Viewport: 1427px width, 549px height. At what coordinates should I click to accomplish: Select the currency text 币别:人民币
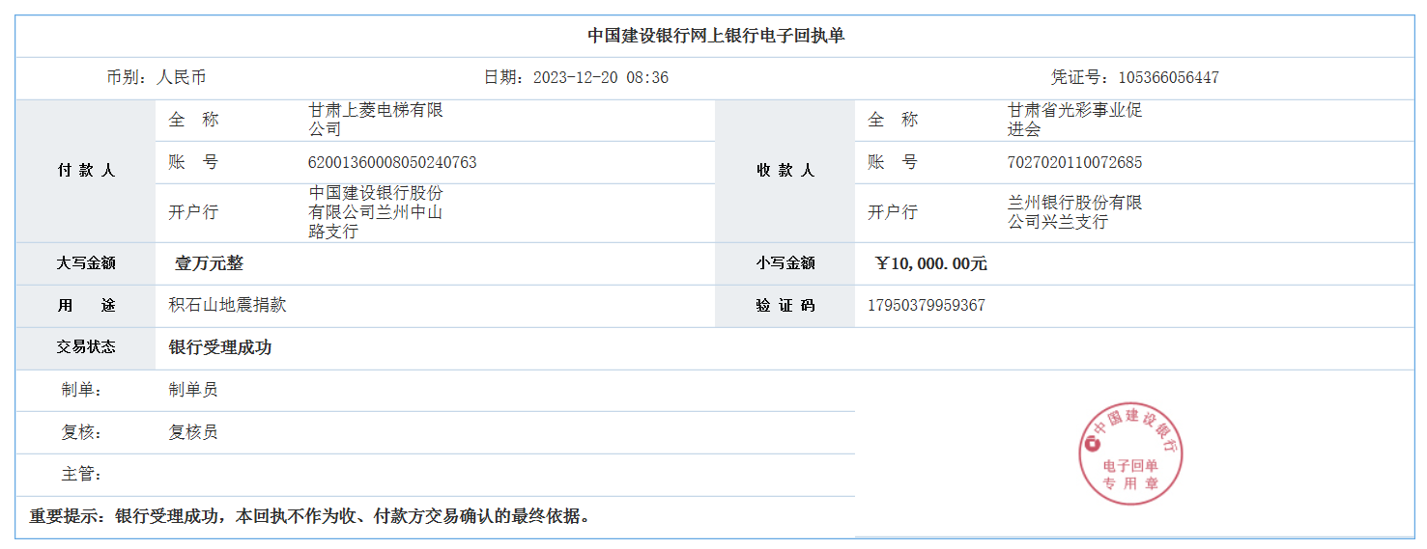[157, 77]
